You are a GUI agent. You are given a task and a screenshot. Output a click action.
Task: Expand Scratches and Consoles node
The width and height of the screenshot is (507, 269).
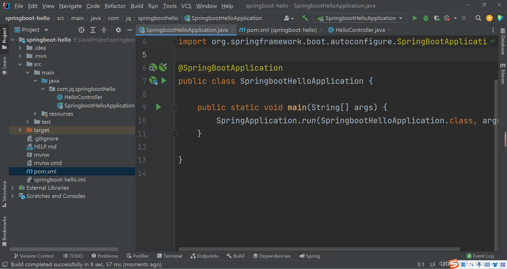(12, 196)
